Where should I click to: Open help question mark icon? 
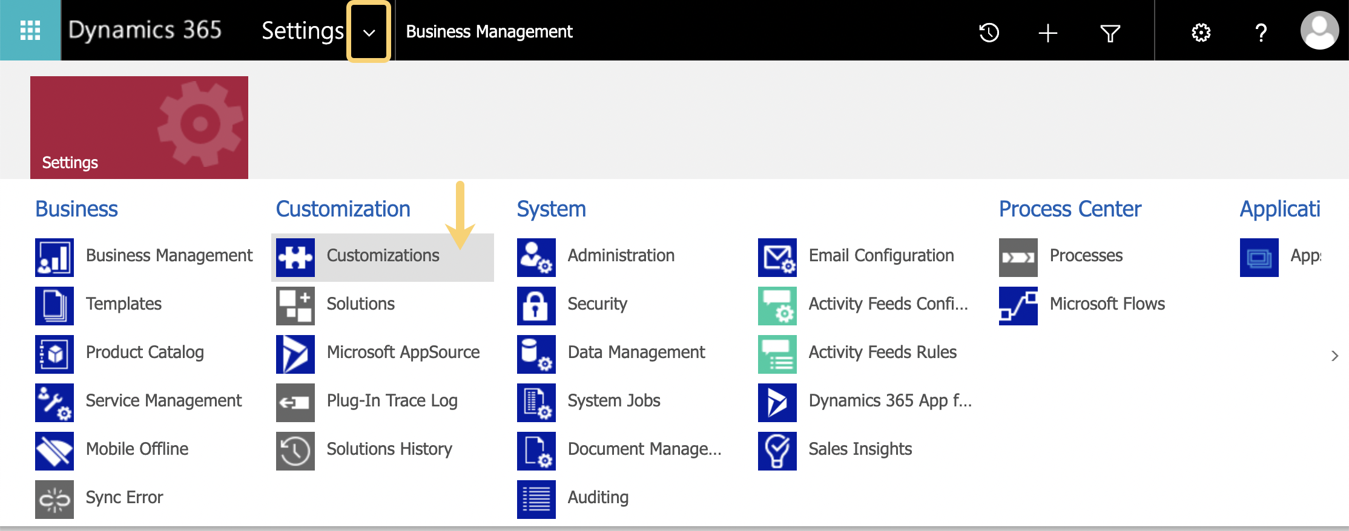click(1261, 33)
